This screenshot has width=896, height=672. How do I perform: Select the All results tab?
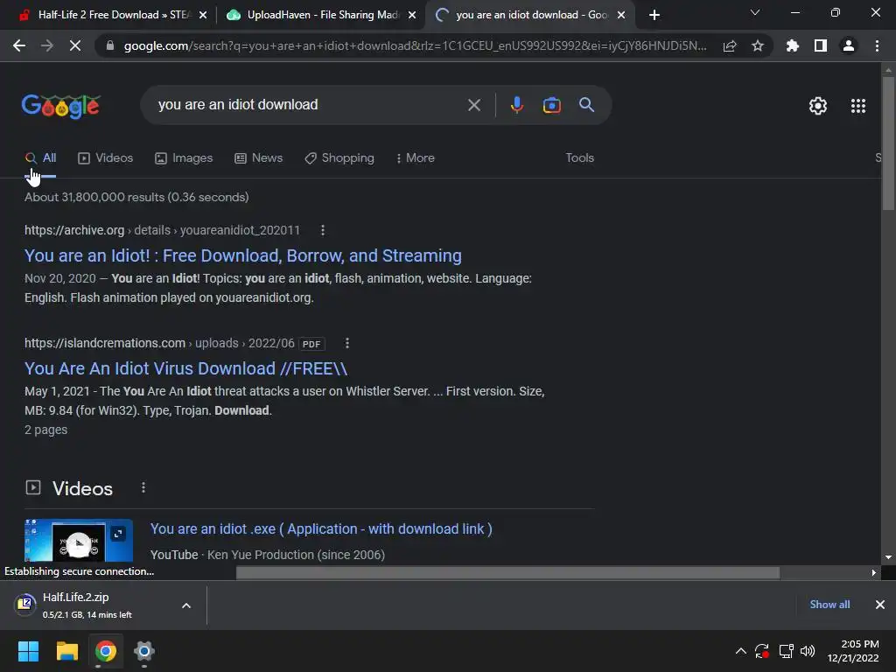click(x=40, y=158)
